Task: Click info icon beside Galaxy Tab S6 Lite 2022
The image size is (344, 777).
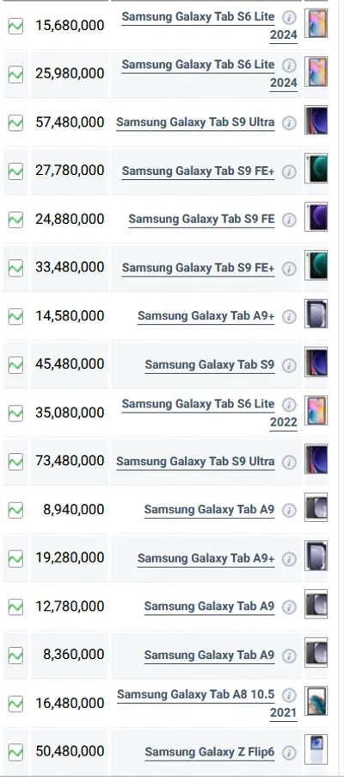Action: point(289,404)
